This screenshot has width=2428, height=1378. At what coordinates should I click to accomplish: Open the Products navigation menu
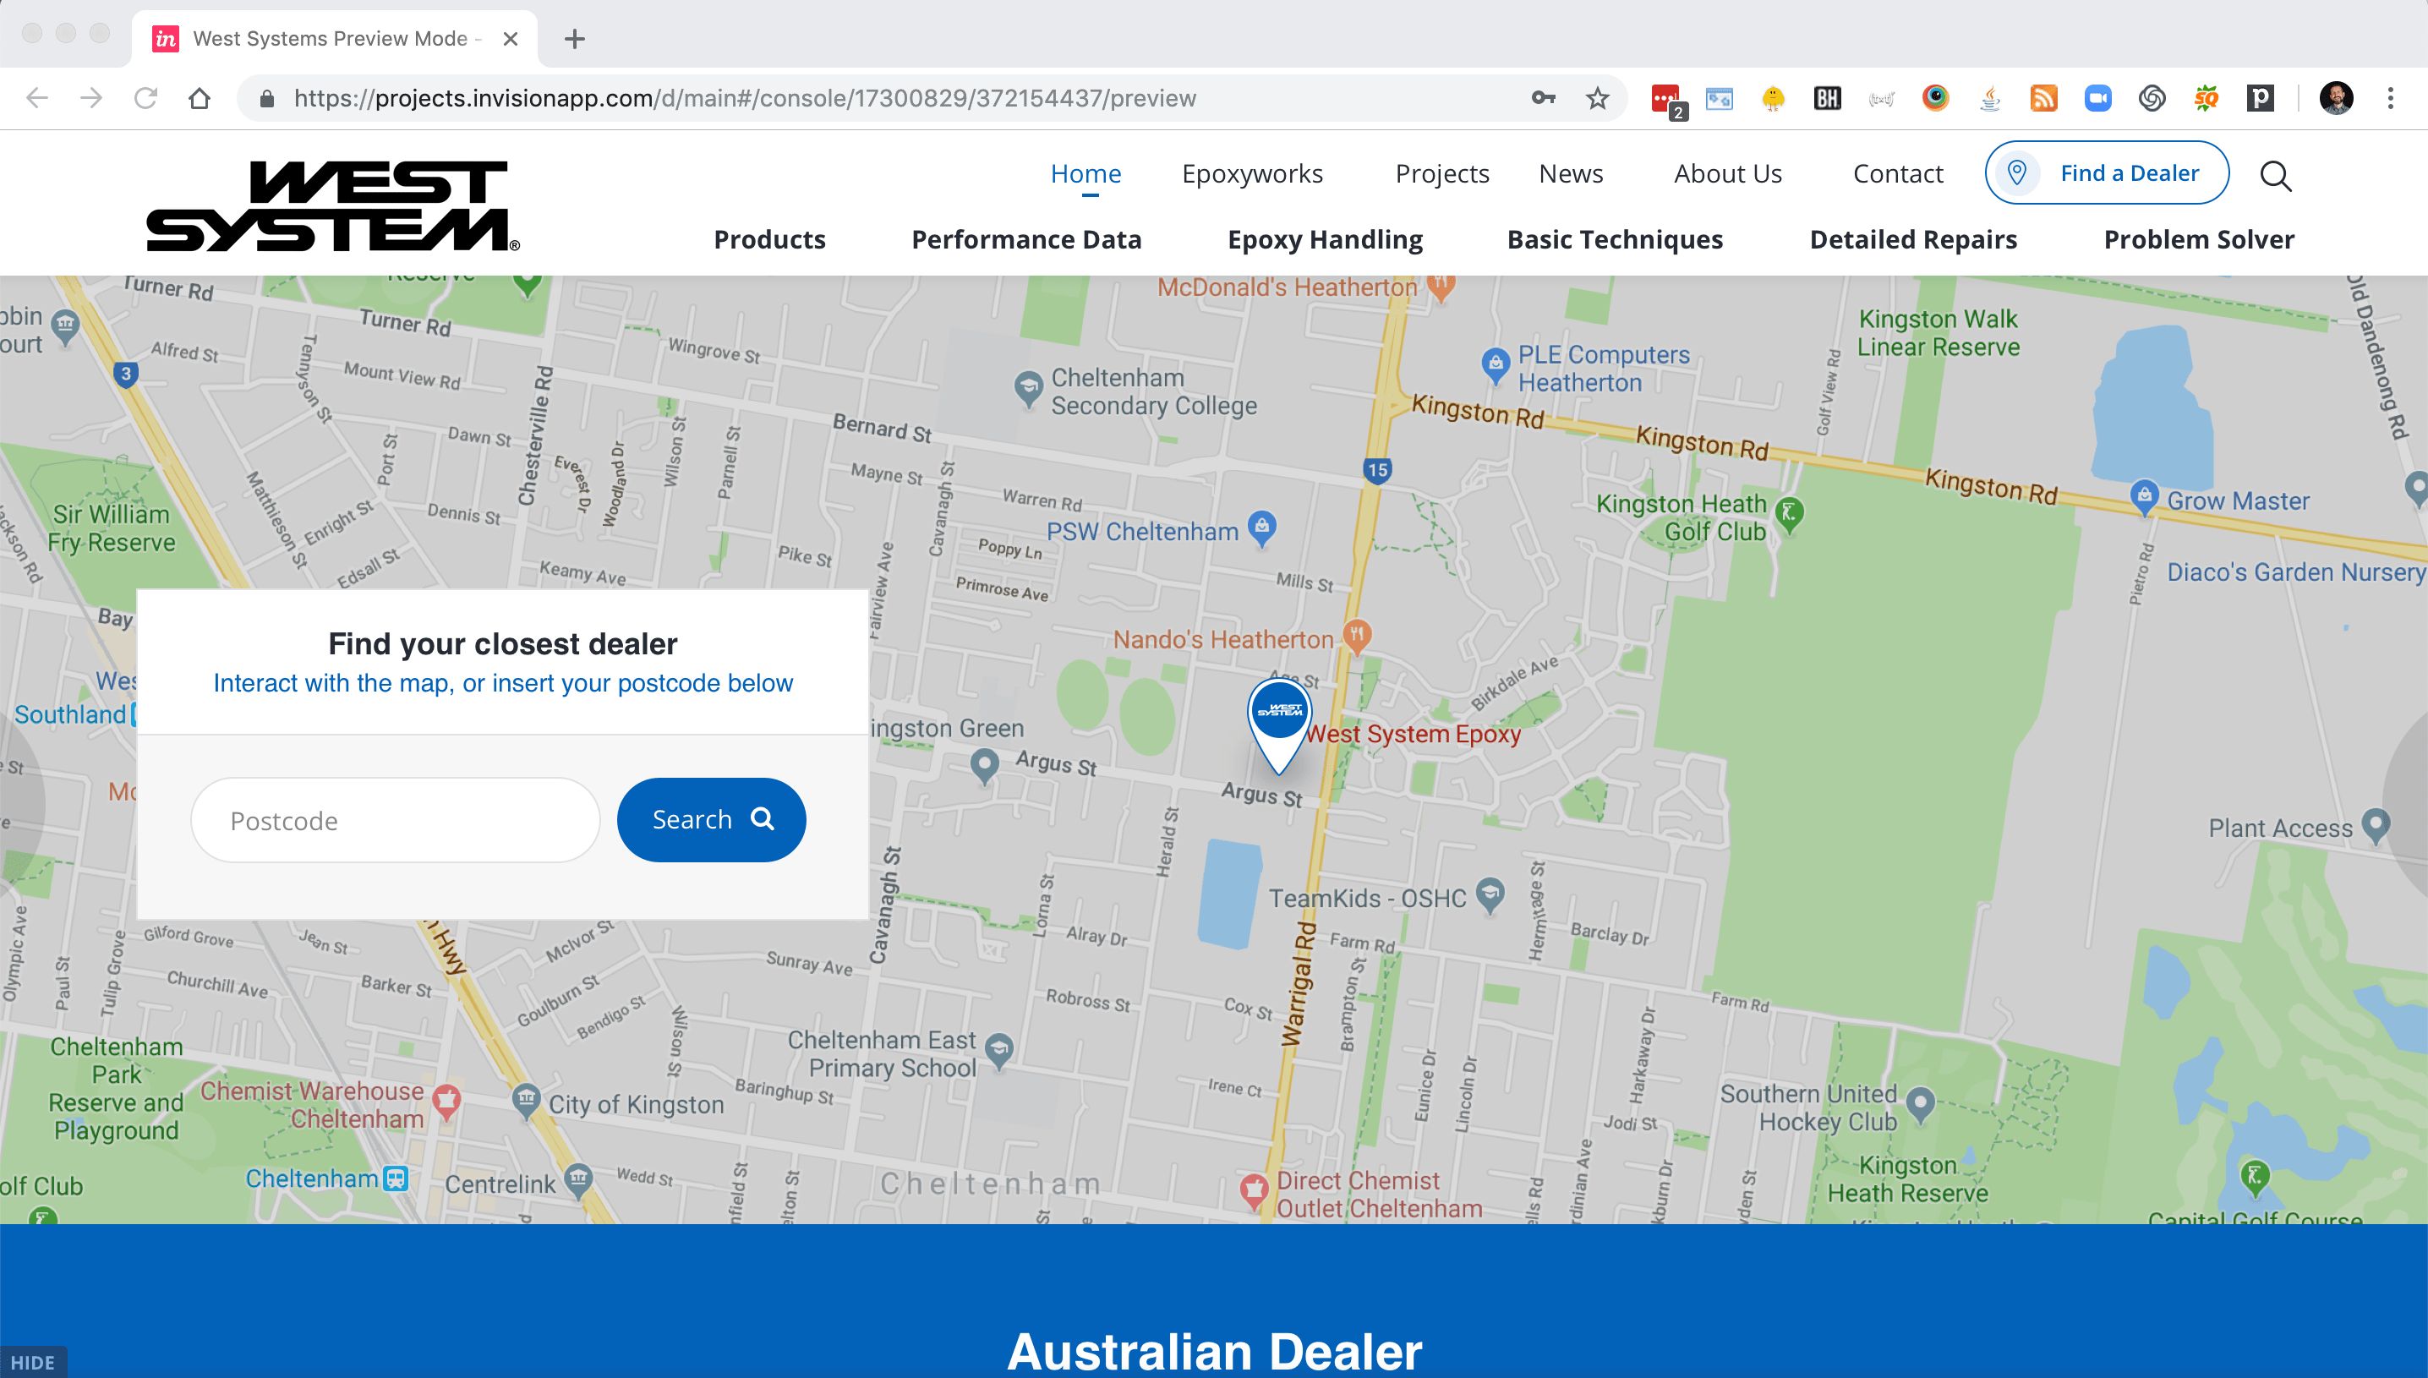(769, 239)
